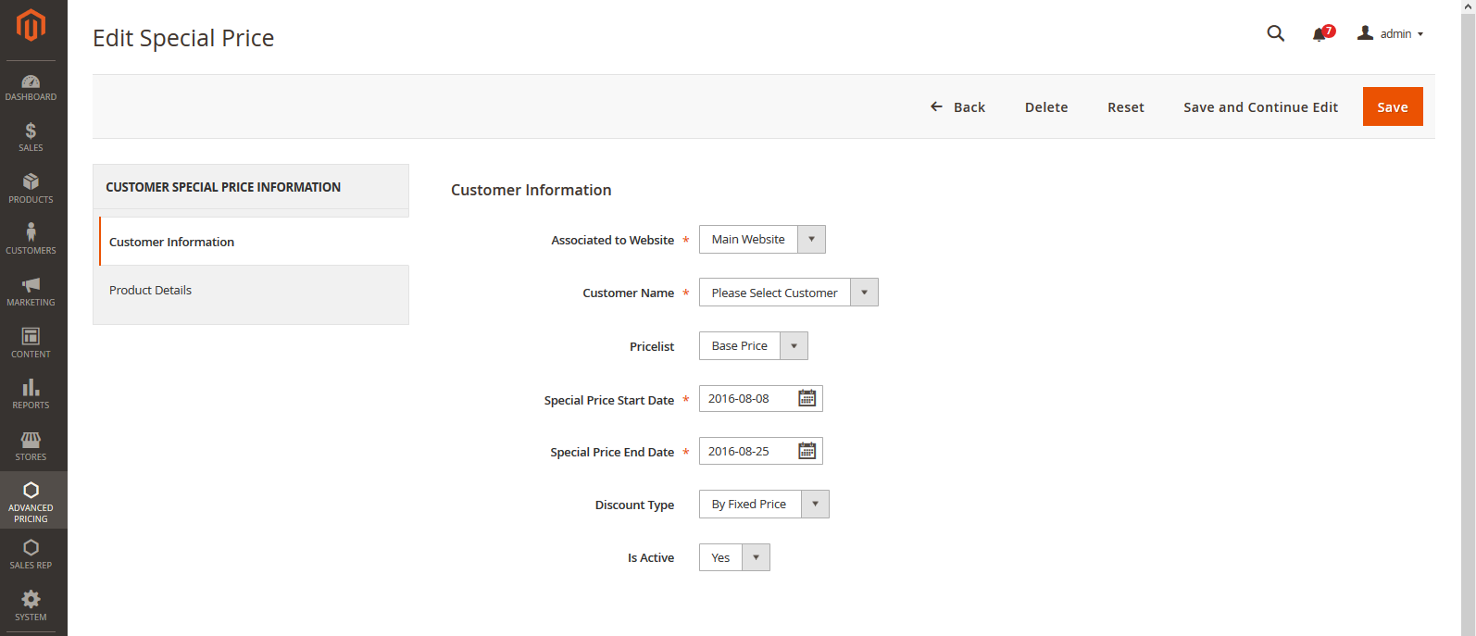
Task: Click the orange Save button
Action: point(1393,106)
